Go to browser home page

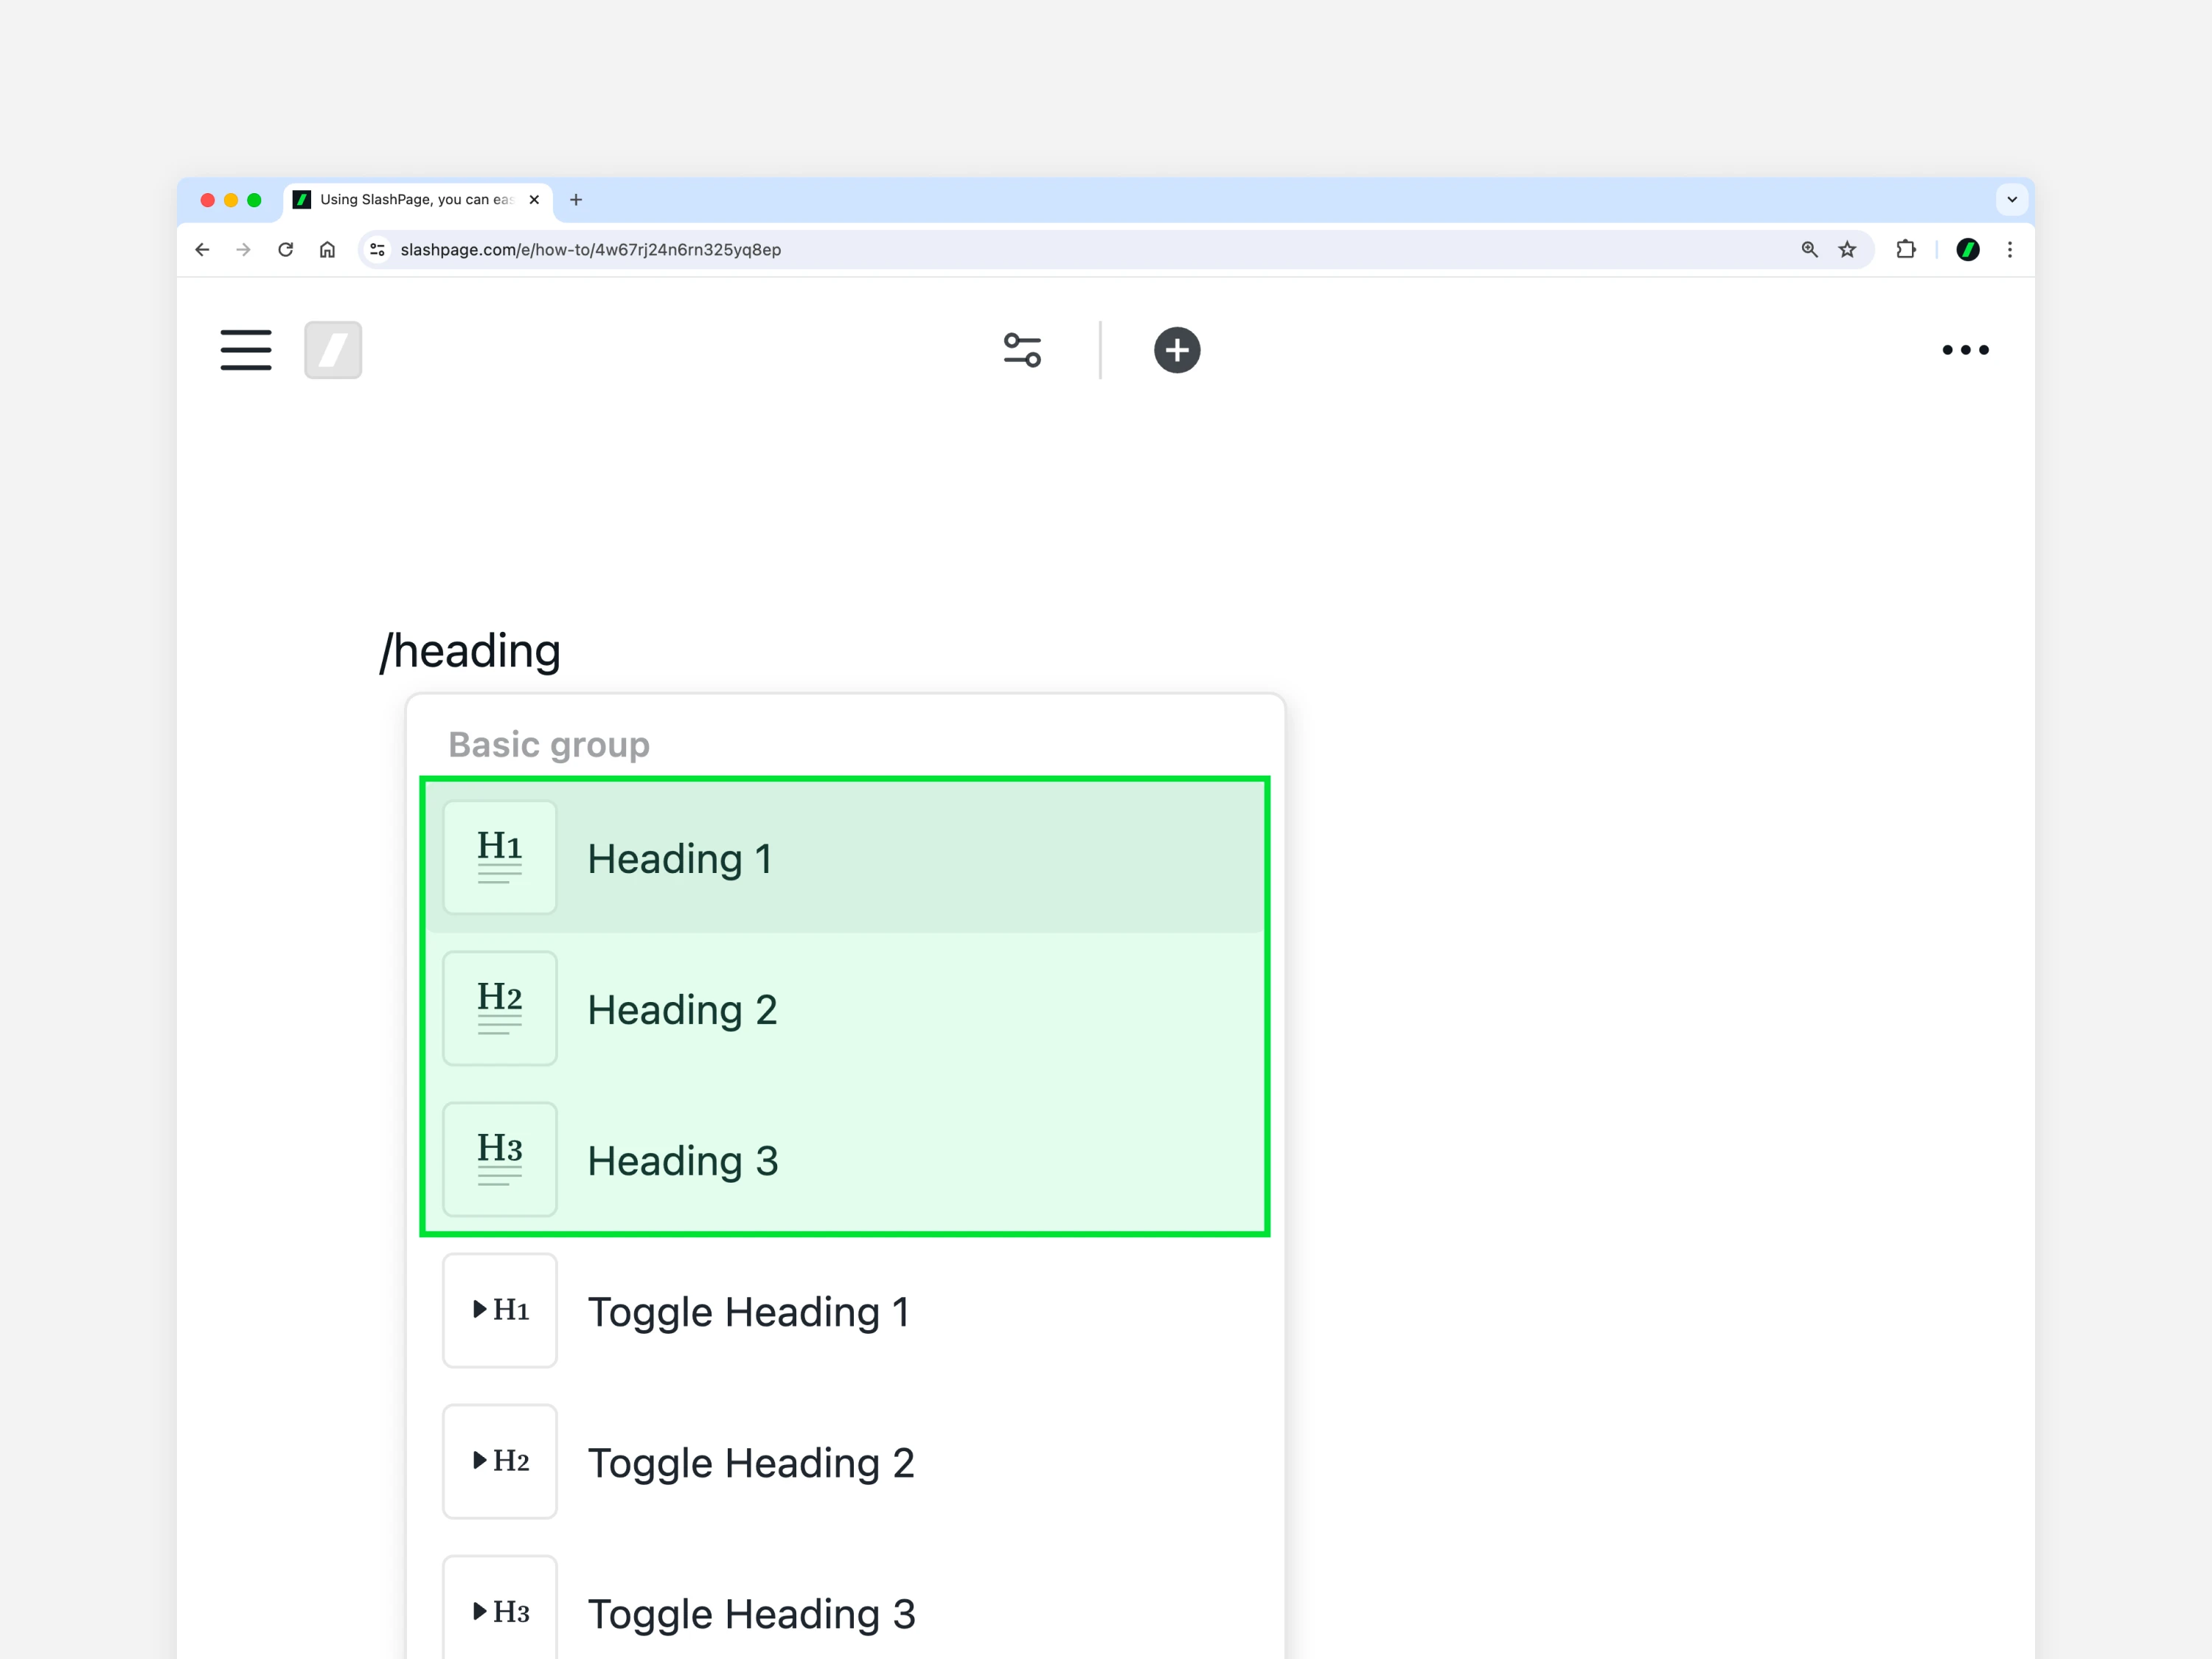tap(327, 250)
